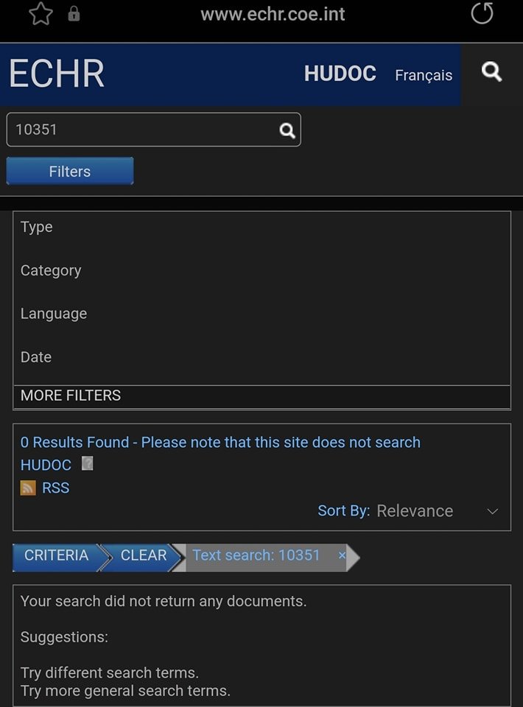
Task: Reload the page using the refresh icon
Action: point(482,13)
